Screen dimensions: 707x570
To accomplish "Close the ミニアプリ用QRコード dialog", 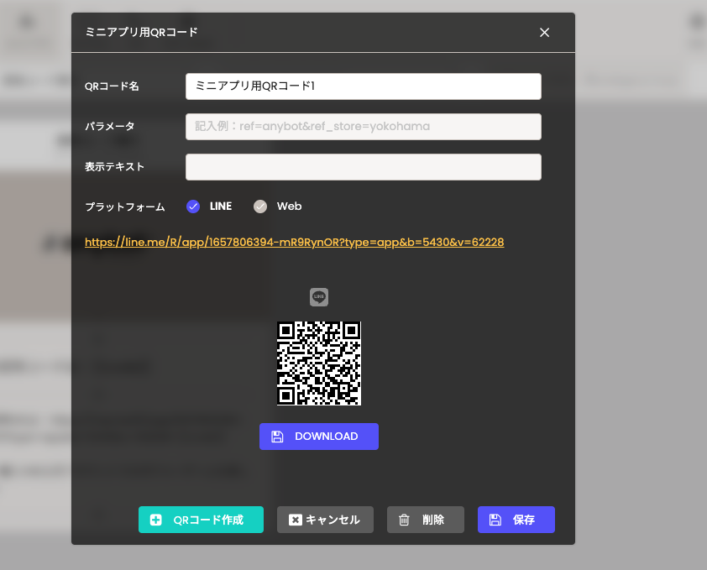I will [x=544, y=33].
